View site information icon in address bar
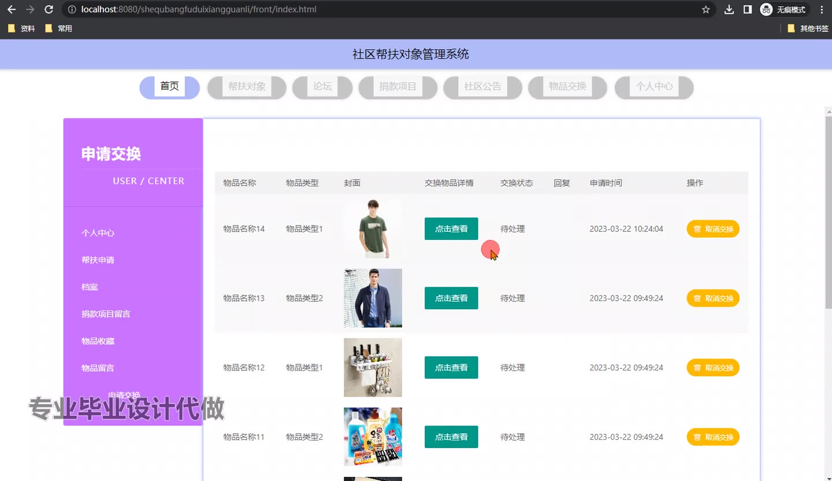The image size is (832, 481). tap(72, 9)
